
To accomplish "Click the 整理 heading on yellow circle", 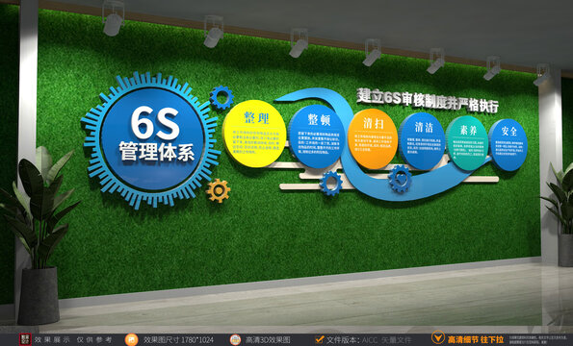I will [x=256, y=118].
